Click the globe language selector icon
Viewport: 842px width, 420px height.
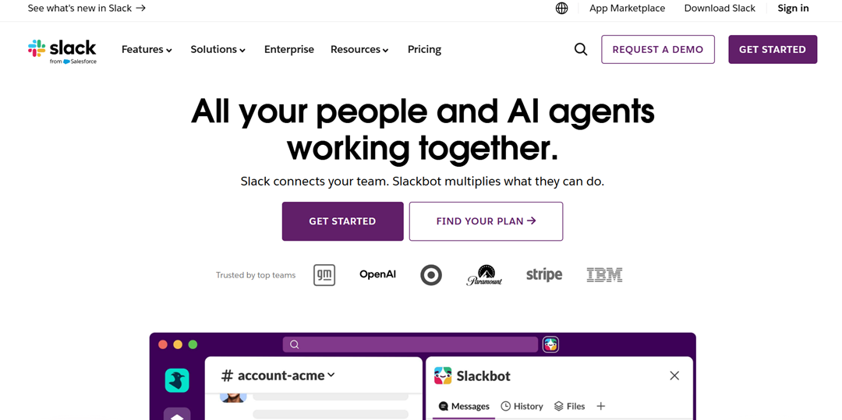click(x=561, y=8)
